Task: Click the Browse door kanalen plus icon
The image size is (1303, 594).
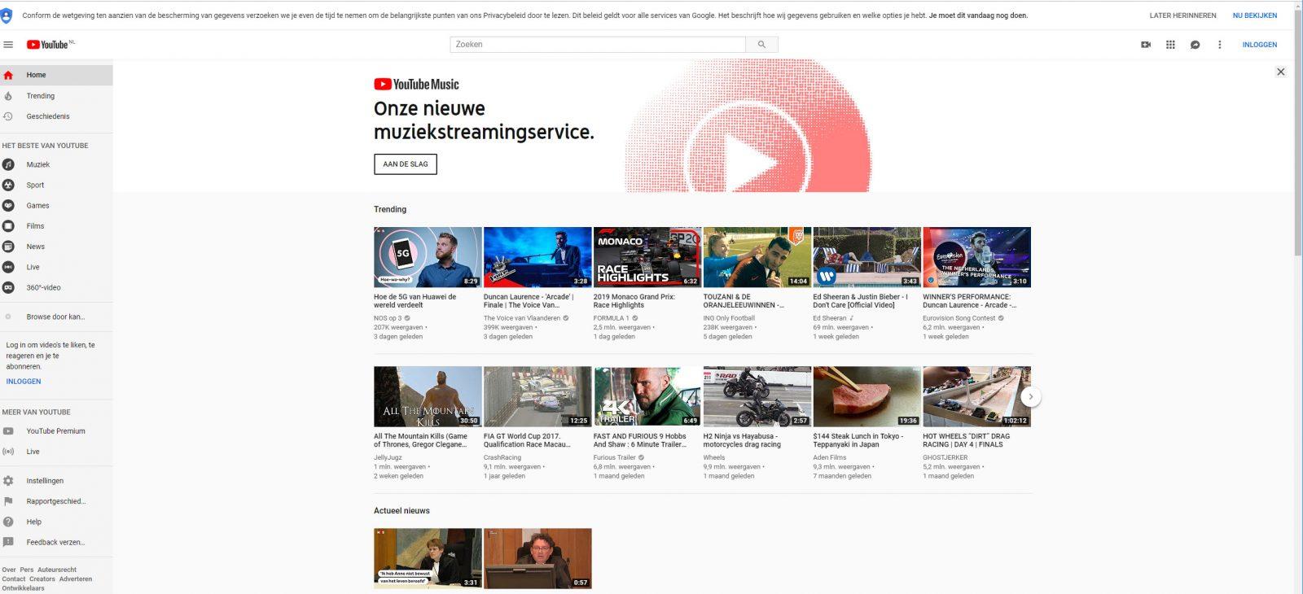Action: point(8,317)
